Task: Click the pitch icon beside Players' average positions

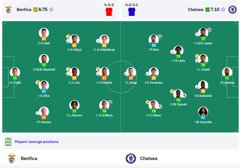Action: [x=8, y=142]
